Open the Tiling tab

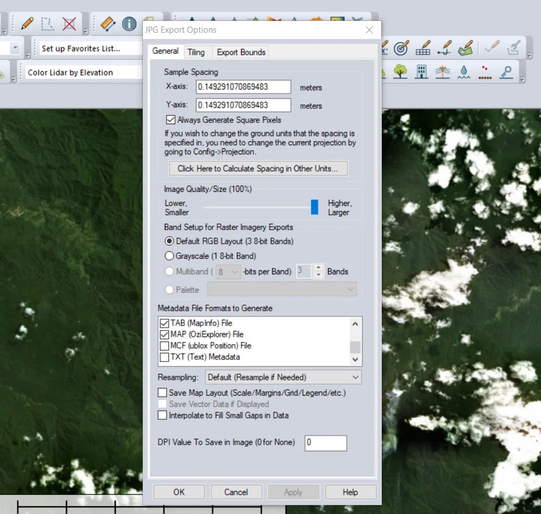[x=197, y=51]
